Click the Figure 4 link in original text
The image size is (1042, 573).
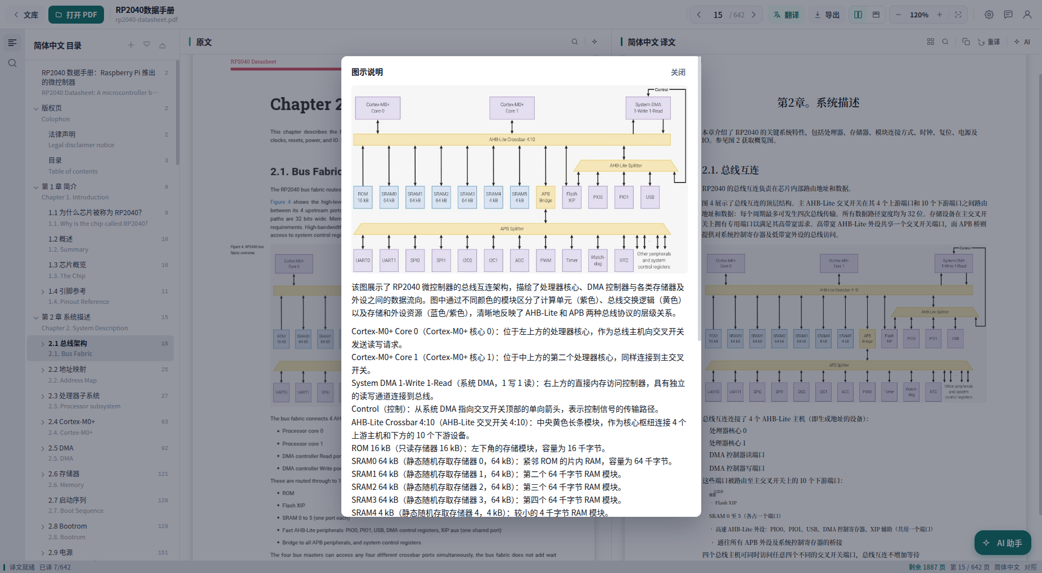(280, 202)
